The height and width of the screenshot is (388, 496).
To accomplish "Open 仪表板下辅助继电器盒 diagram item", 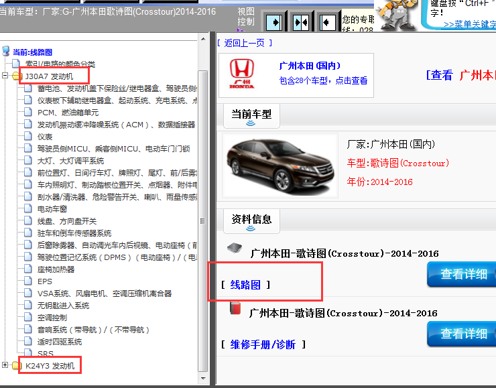I will coord(117,101).
